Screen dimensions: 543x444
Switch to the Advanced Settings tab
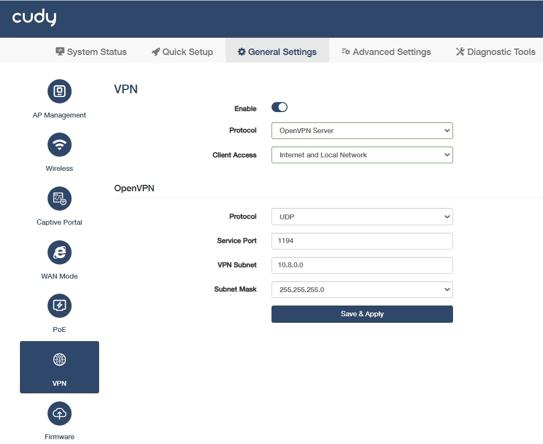(386, 52)
